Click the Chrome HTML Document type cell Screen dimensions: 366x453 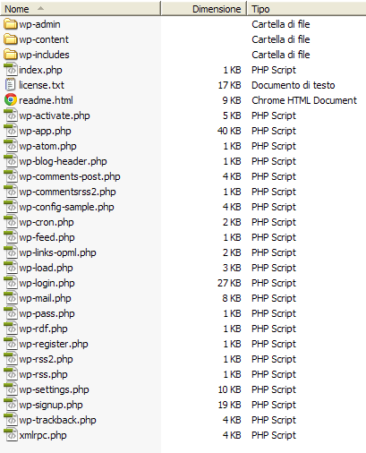coord(304,100)
